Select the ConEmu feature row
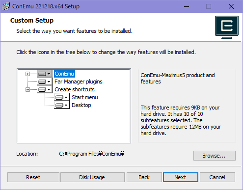The width and height of the screenshot is (243, 190). (x=64, y=74)
